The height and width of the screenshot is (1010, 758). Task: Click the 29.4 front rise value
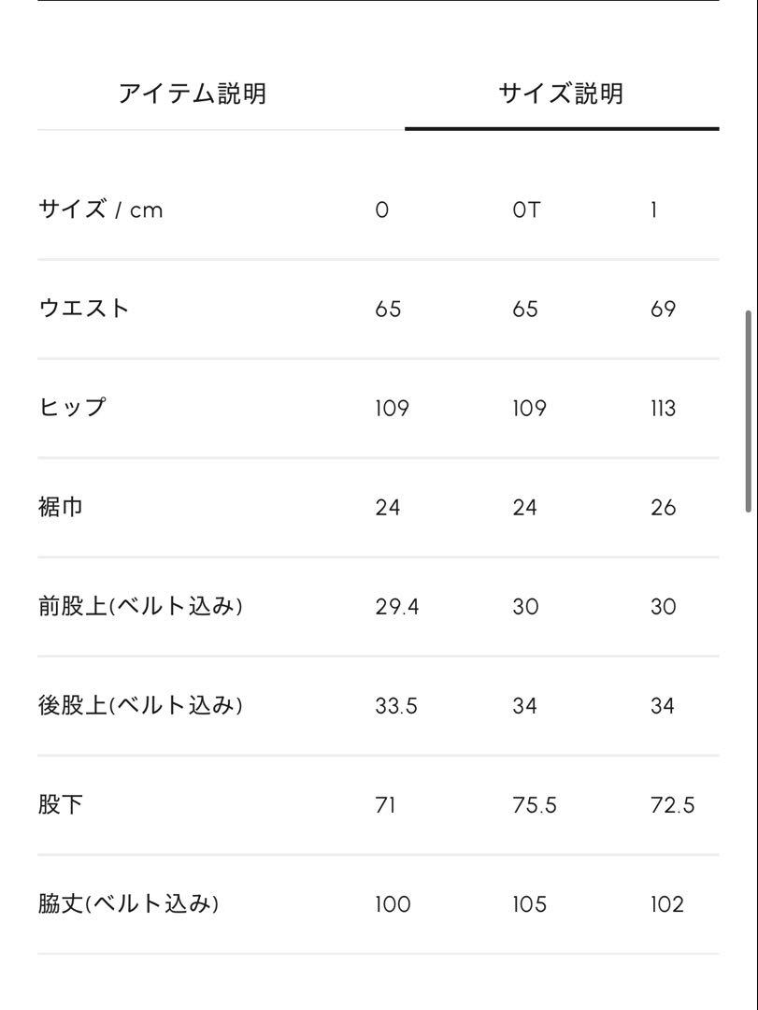click(396, 607)
